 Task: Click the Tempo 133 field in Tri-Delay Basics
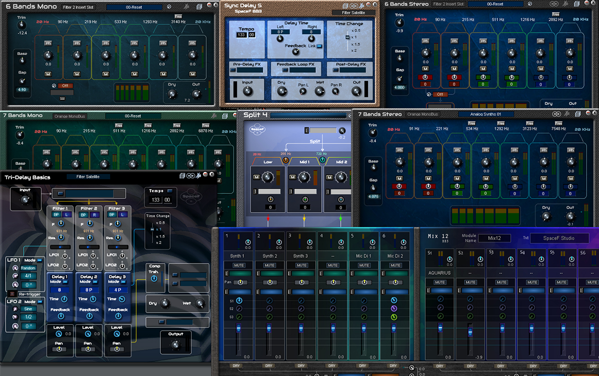coord(156,200)
